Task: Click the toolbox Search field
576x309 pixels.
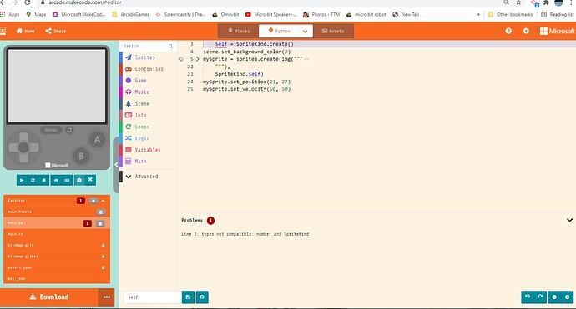Action: click(145, 46)
